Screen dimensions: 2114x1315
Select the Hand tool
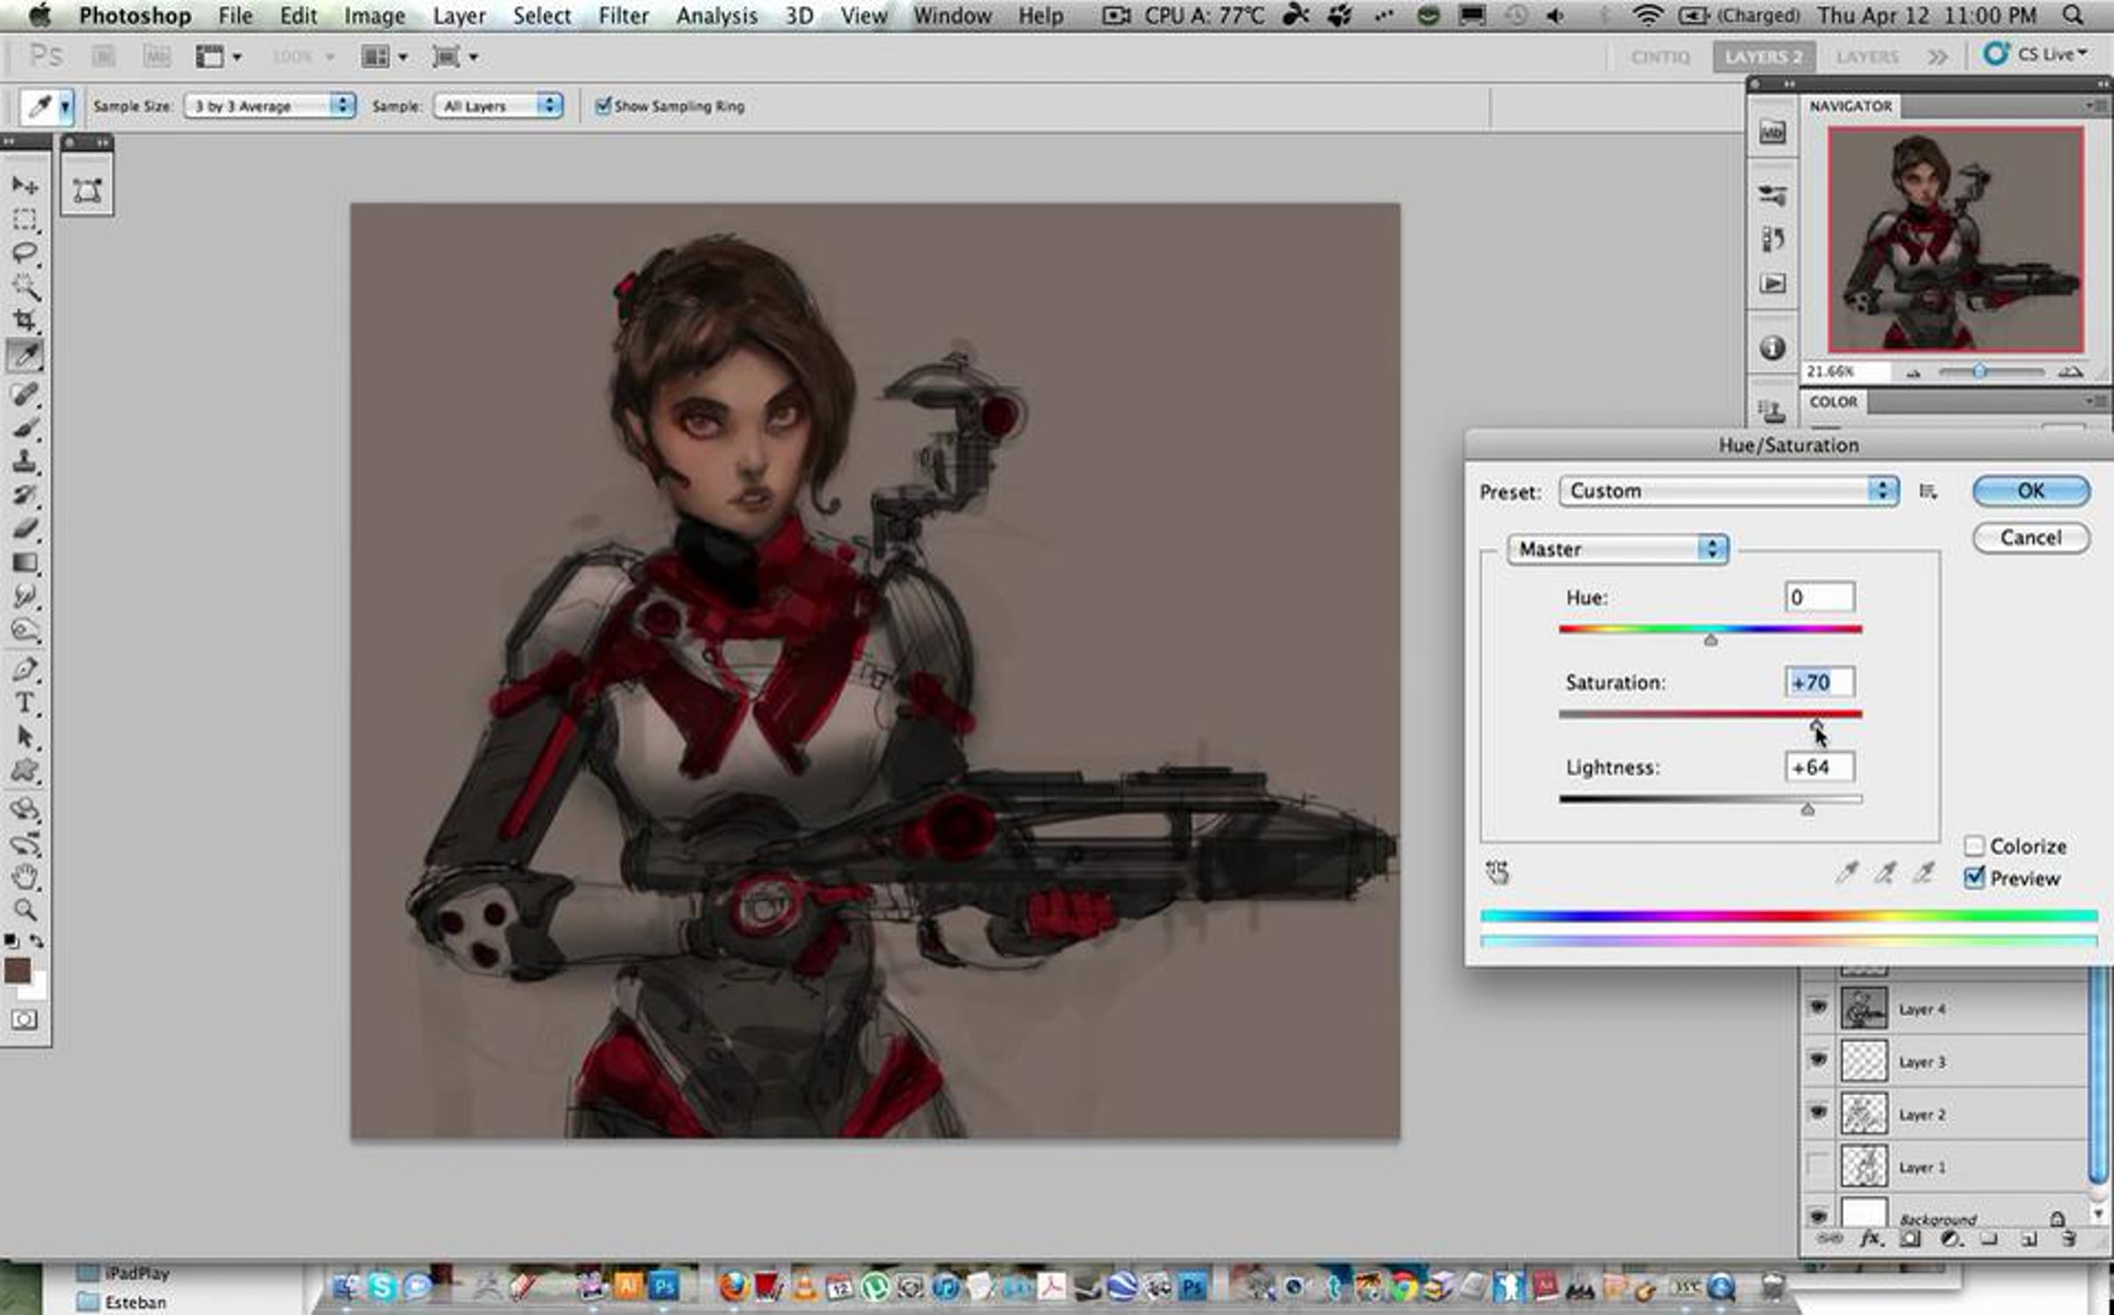point(25,876)
